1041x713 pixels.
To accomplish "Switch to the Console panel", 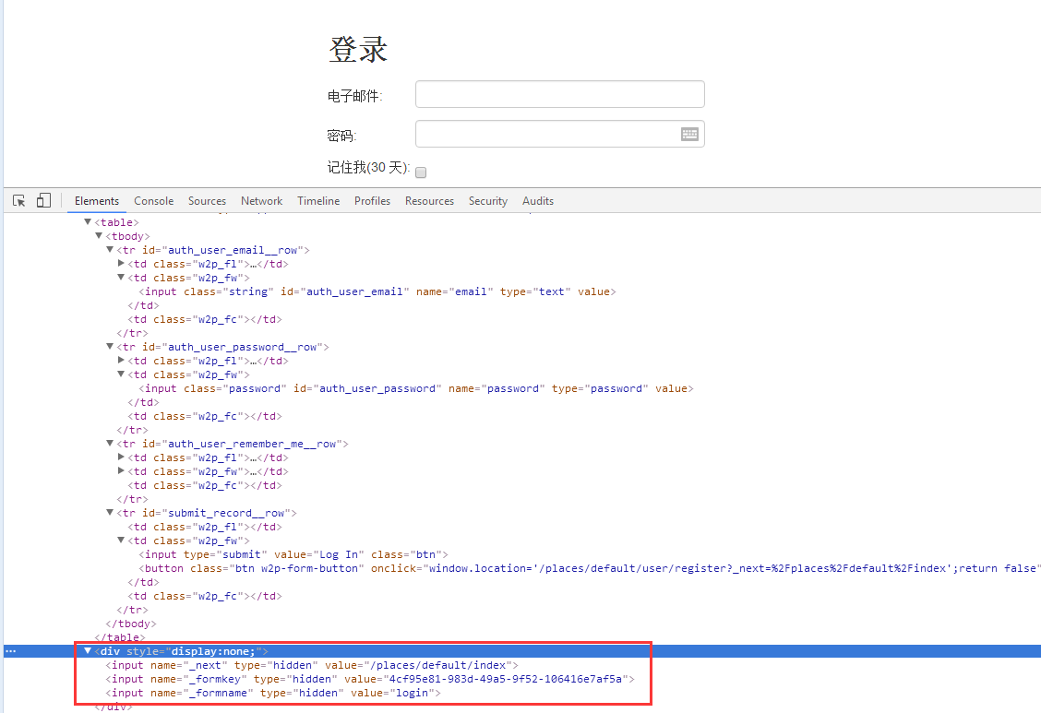I will tap(153, 200).
